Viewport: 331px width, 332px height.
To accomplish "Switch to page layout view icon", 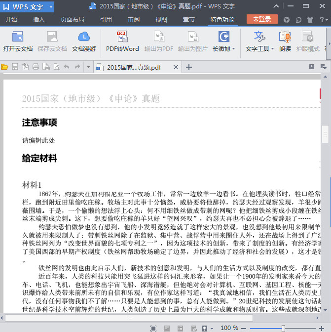I will [x=167, y=328].
